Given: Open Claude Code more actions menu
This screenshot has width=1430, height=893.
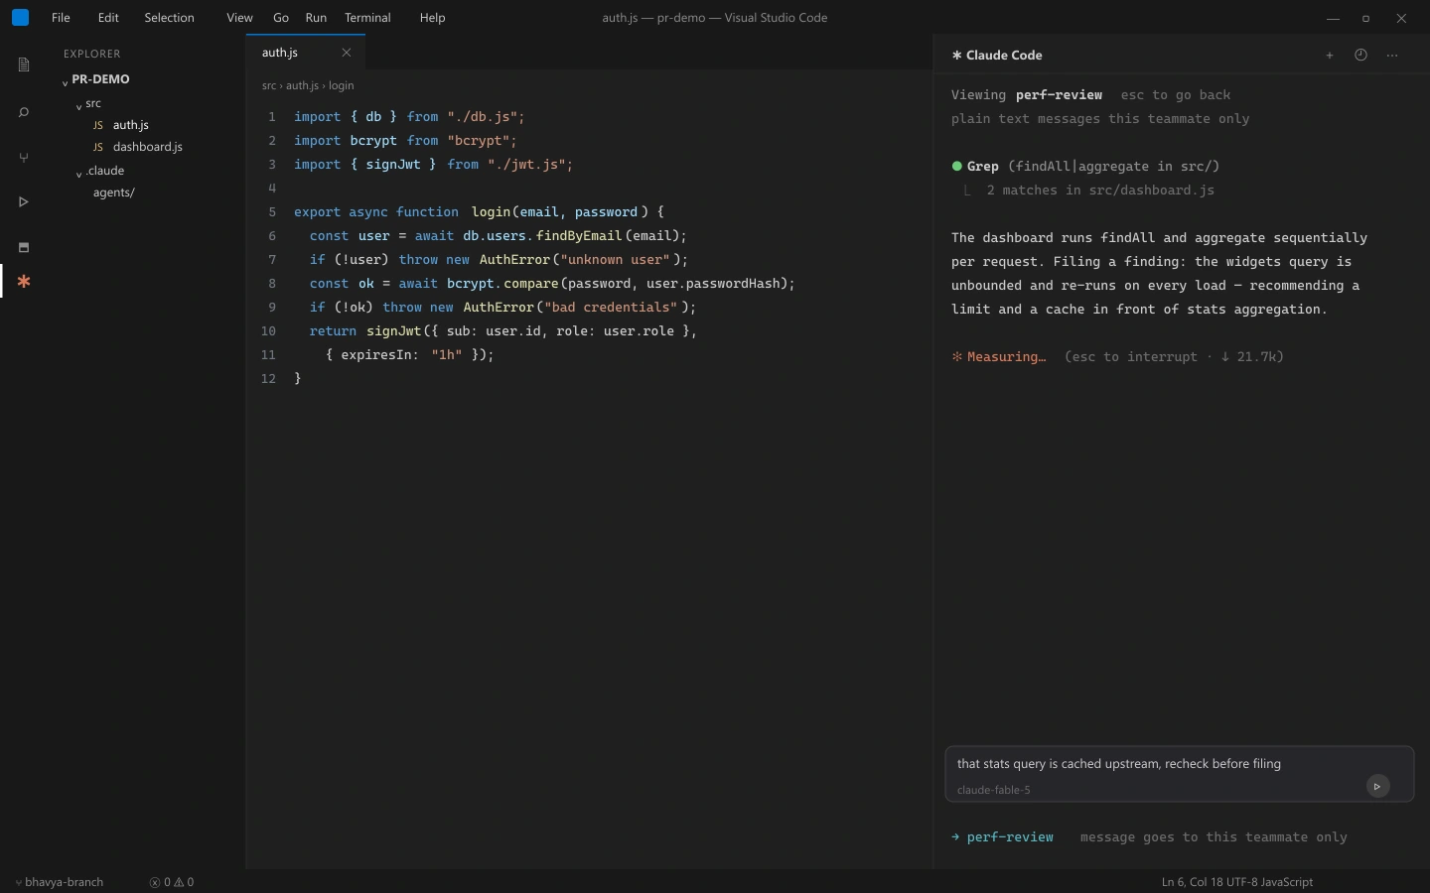Looking at the screenshot, I should [x=1392, y=56].
